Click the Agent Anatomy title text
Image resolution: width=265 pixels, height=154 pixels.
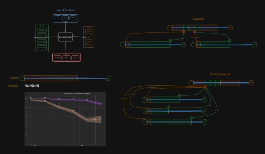(x=65, y=10)
